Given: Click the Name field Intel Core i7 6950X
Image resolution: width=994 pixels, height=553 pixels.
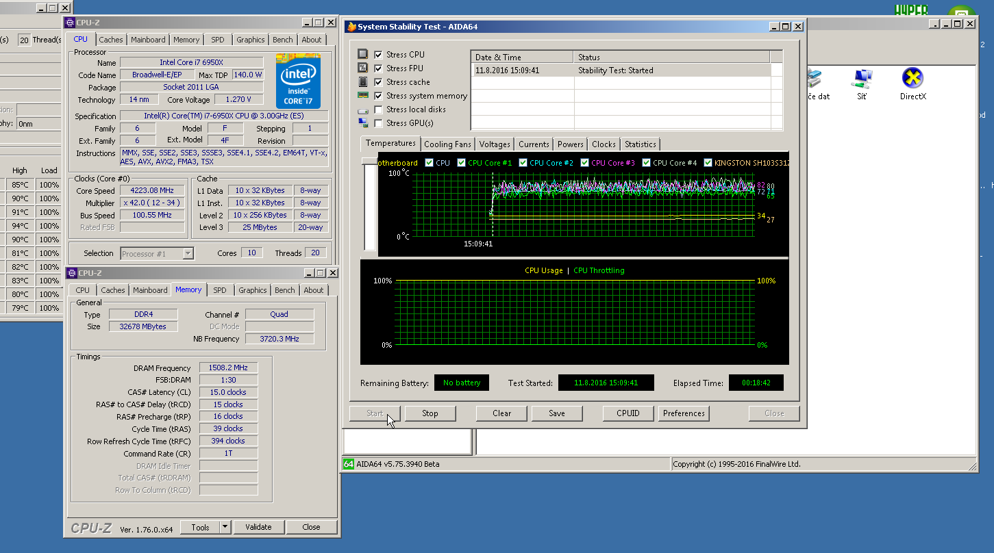Looking at the screenshot, I should coord(191,63).
